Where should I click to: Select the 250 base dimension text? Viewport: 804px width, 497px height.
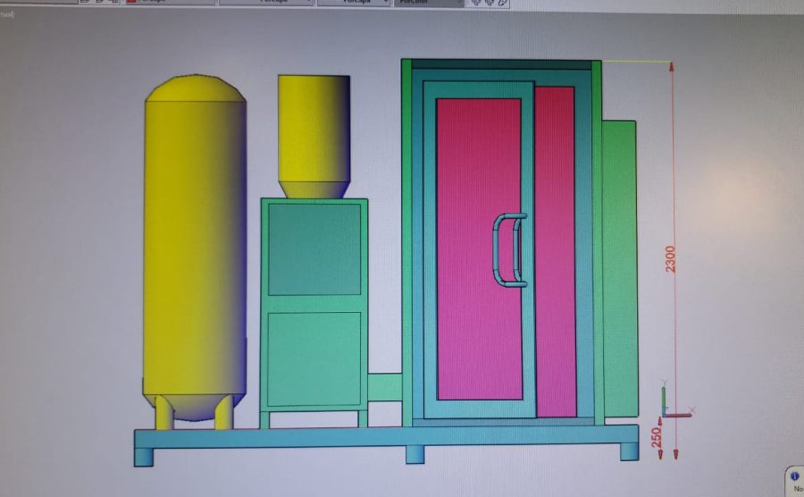click(657, 437)
